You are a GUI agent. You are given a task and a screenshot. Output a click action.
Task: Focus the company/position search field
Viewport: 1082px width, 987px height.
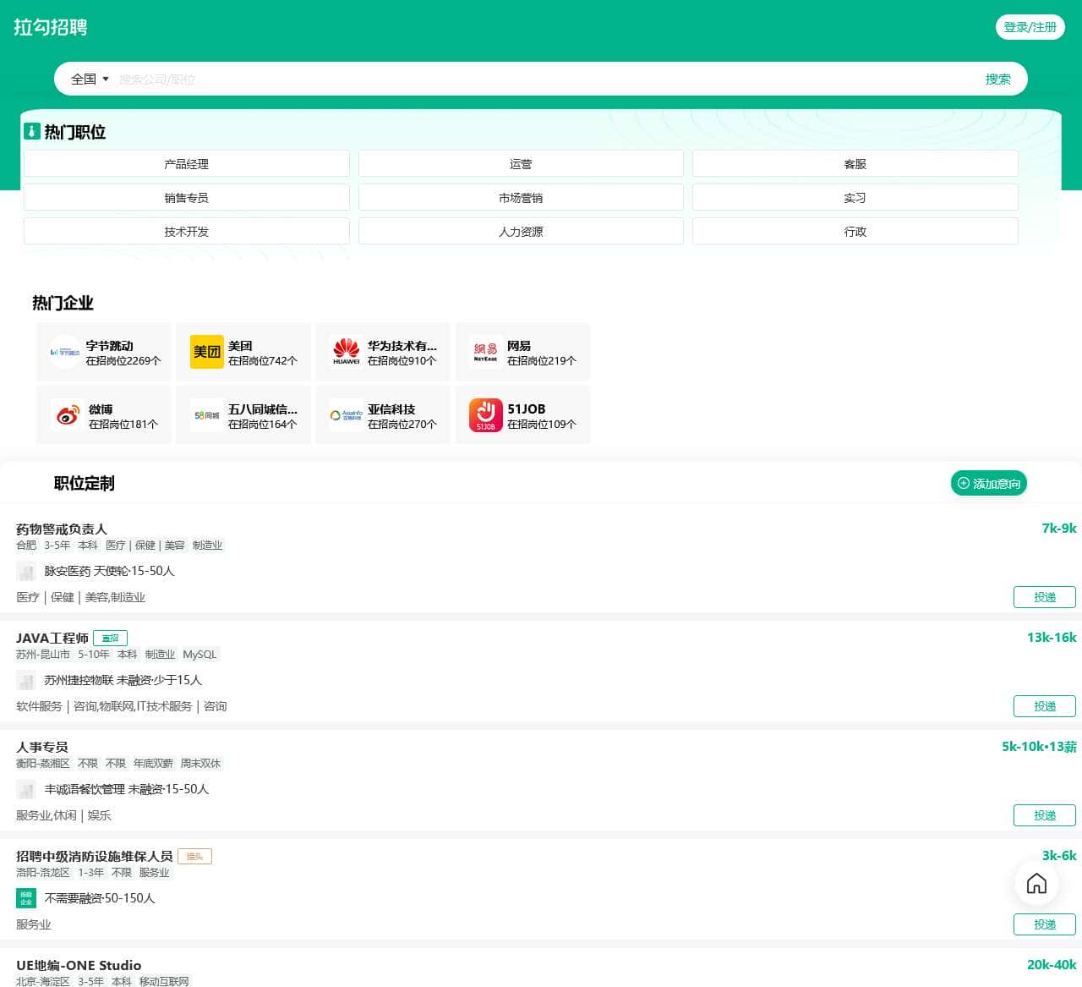(x=541, y=79)
